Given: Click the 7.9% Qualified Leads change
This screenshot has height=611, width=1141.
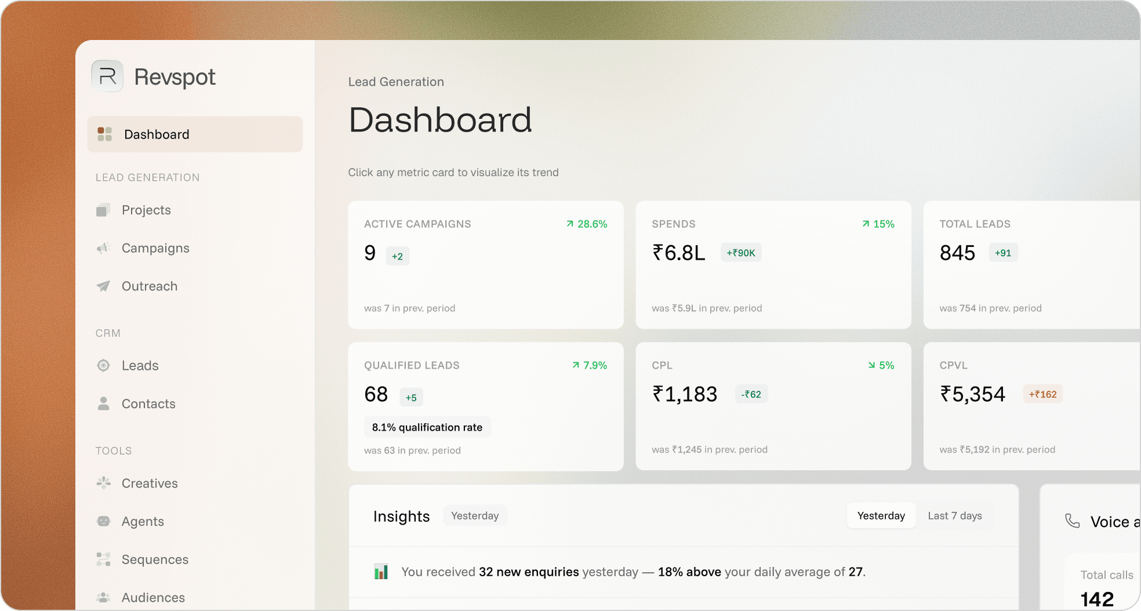Looking at the screenshot, I should coord(589,365).
